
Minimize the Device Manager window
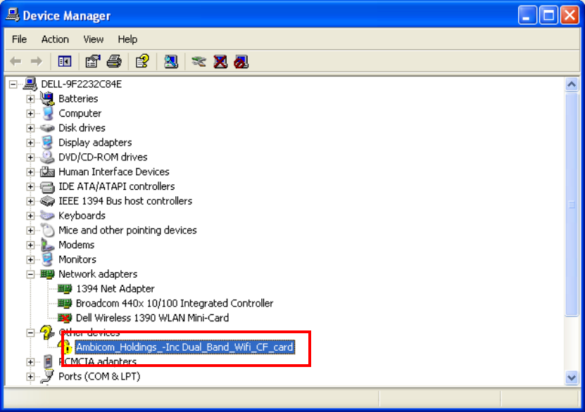pyautogui.click(x=527, y=15)
